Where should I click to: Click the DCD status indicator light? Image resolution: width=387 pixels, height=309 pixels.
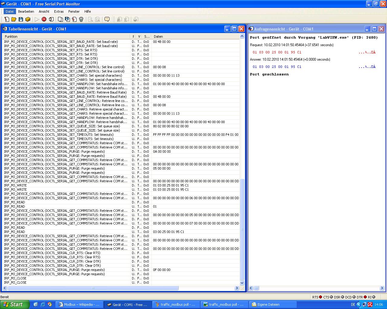click(354, 297)
